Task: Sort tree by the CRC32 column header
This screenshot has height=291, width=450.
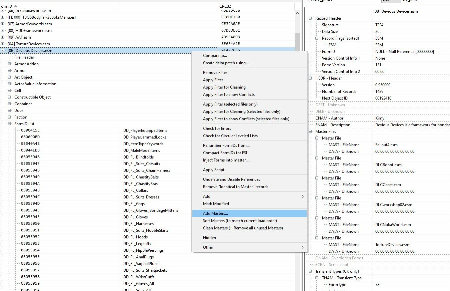Action: [256, 6]
